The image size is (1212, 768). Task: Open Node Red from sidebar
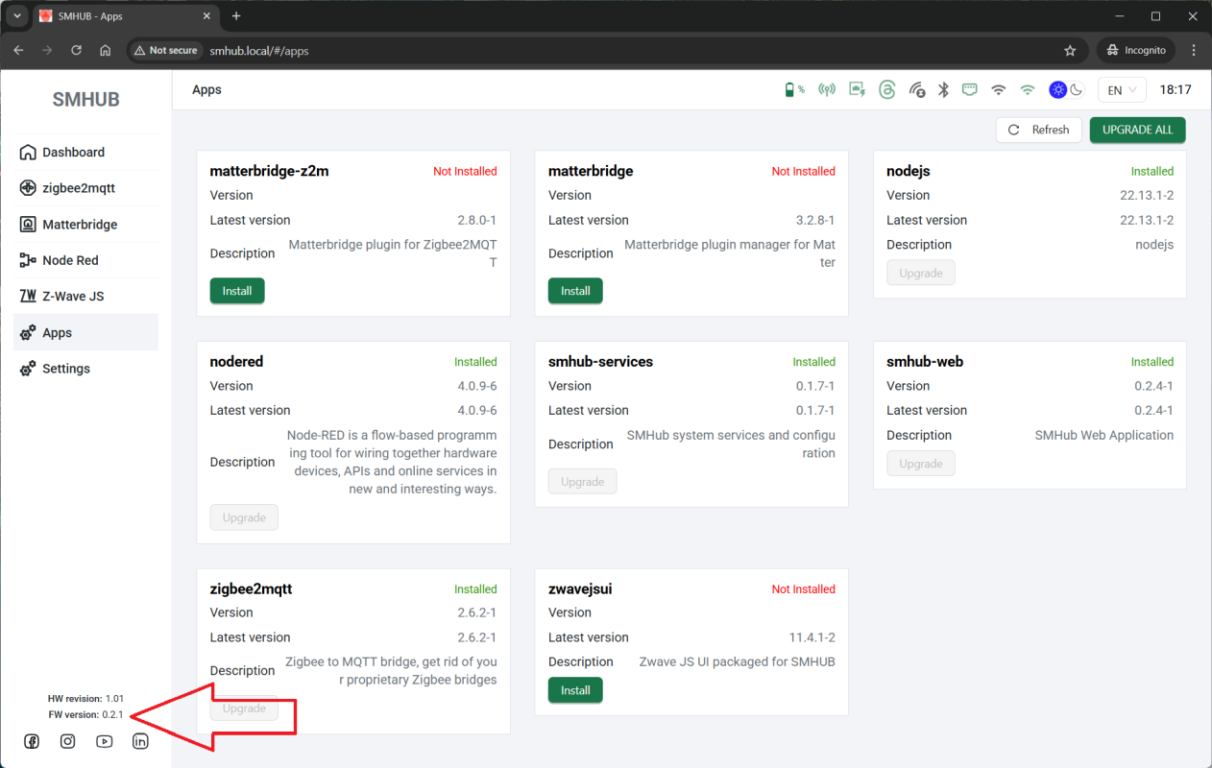click(x=70, y=260)
